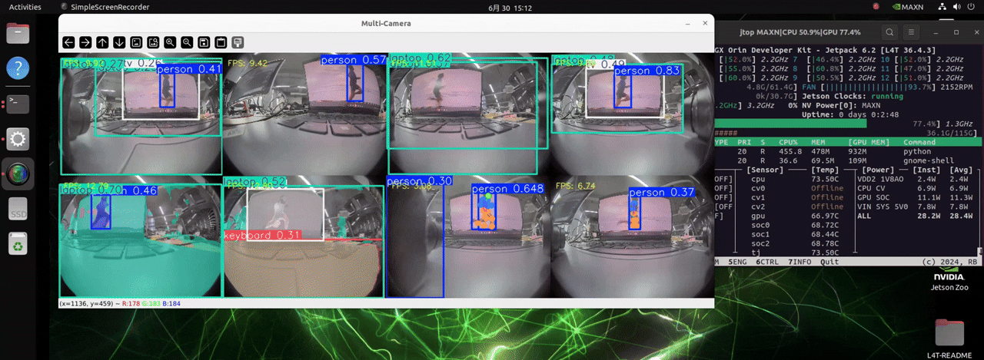Switch to the 5ENG tab in jtop
The image size is (984, 360).
(x=739, y=262)
